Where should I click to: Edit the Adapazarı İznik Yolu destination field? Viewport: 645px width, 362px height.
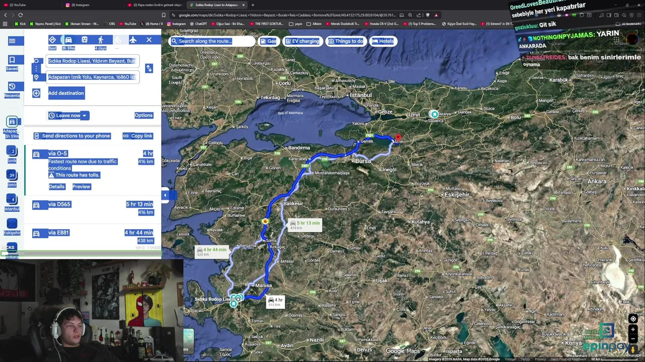(92, 77)
